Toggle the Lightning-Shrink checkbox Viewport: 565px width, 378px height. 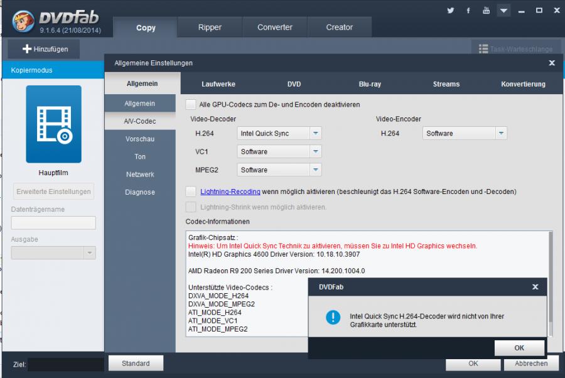pos(191,207)
